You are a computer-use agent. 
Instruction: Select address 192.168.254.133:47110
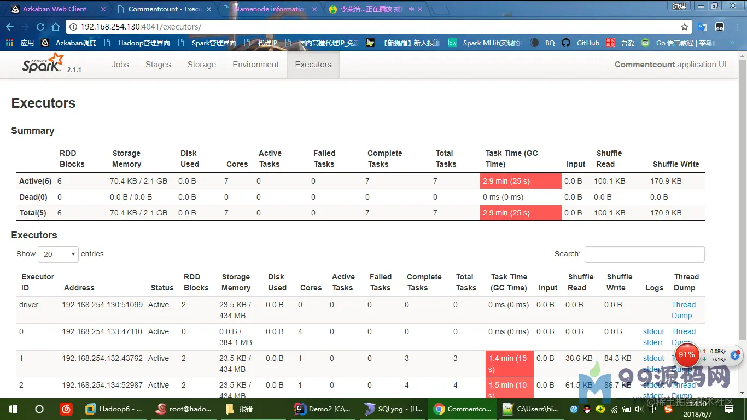(102, 331)
